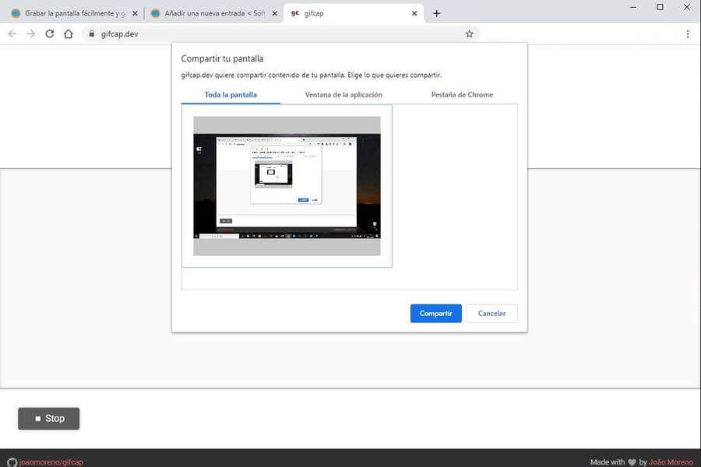Switch to 'Grabar la pantalla fácilmente' tab
This screenshot has width=701, height=467.
(74, 13)
